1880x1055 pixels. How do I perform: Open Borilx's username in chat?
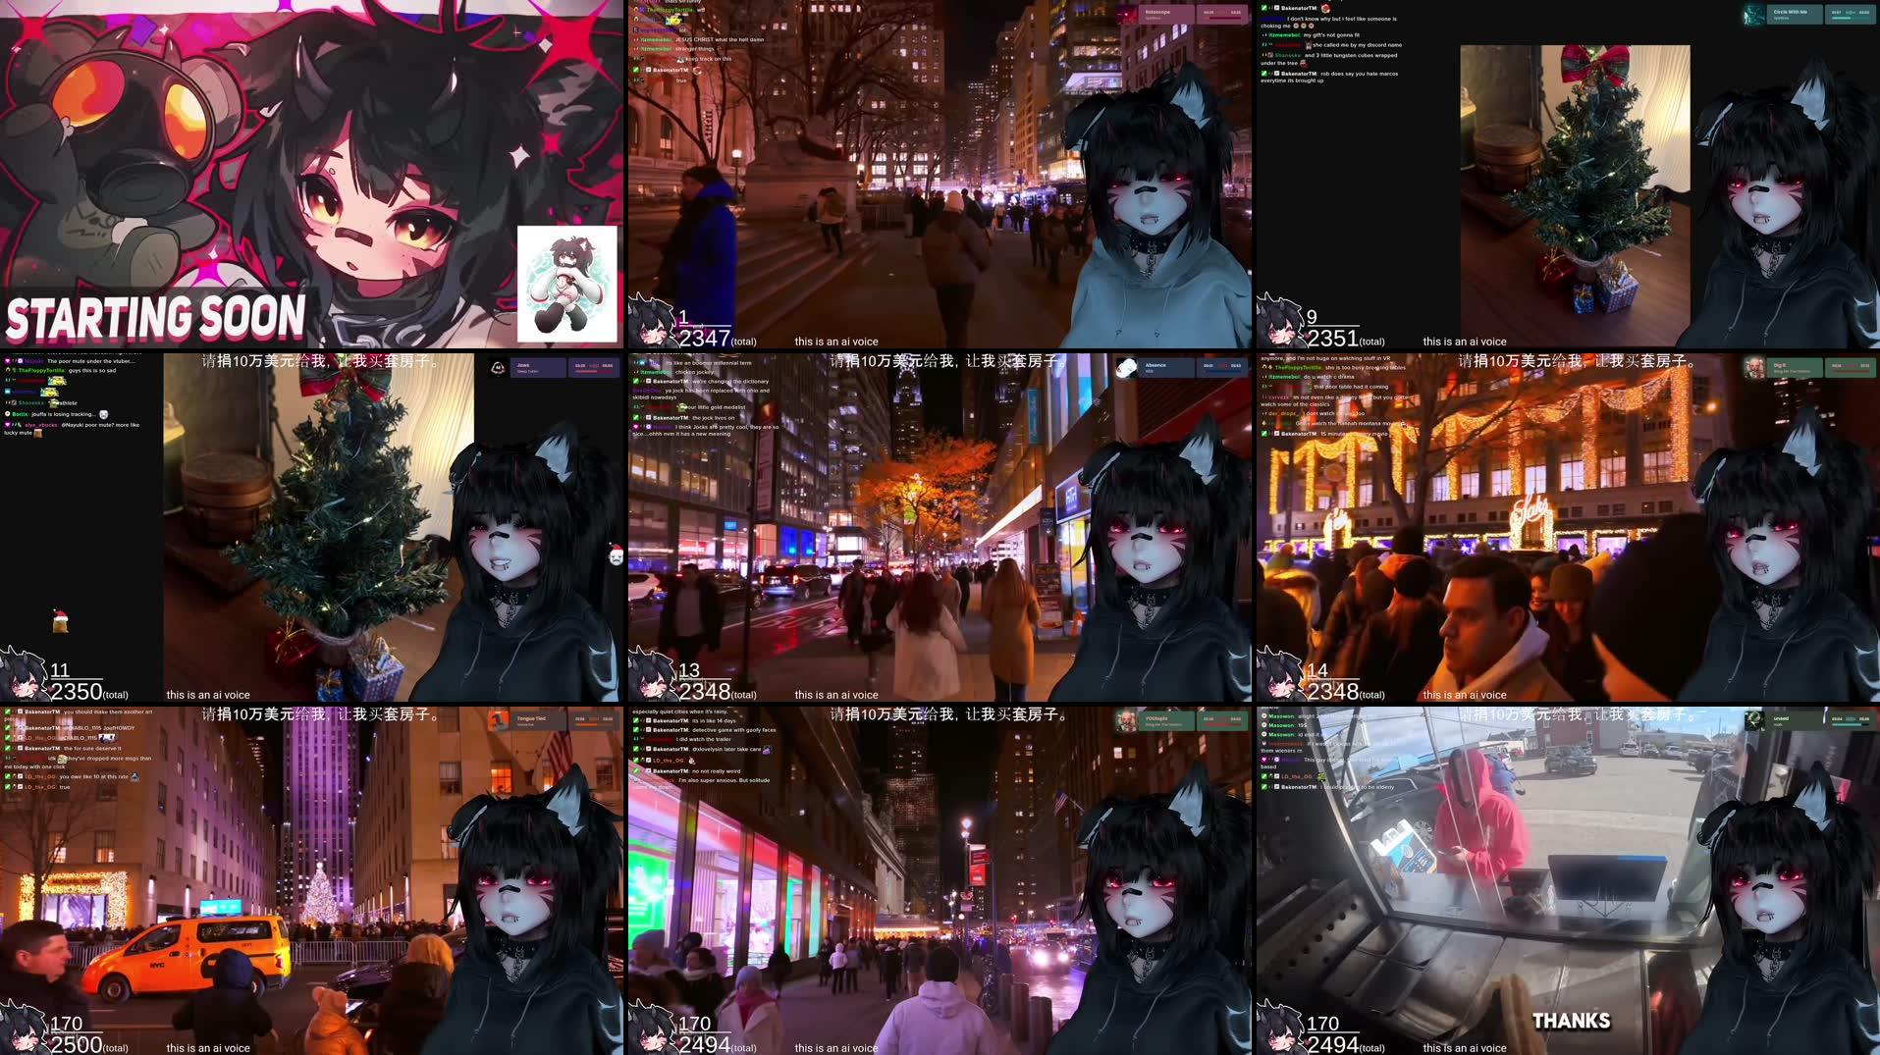[x=20, y=414]
